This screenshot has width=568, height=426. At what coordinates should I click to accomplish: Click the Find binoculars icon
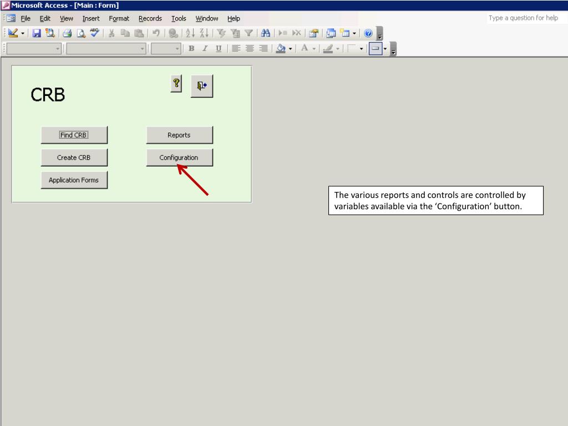click(x=266, y=33)
